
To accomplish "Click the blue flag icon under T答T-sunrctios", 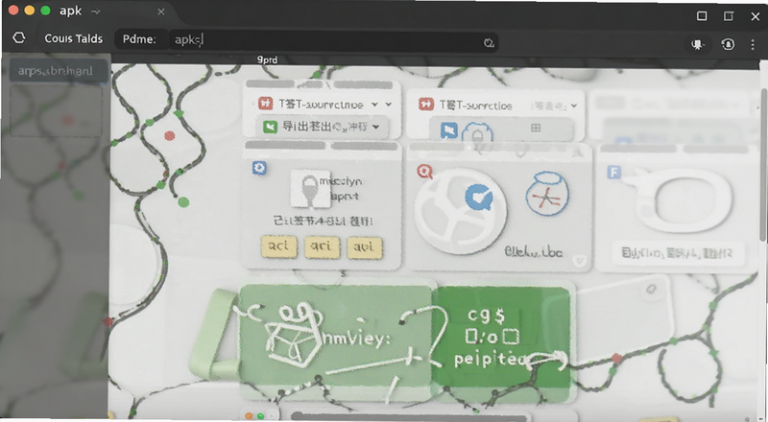I will (x=449, y=130).
